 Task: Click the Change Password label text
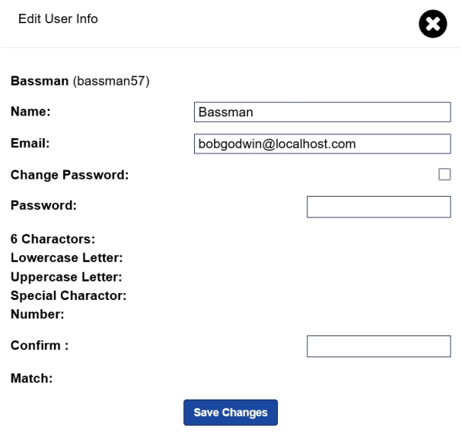tap(69, 175)
